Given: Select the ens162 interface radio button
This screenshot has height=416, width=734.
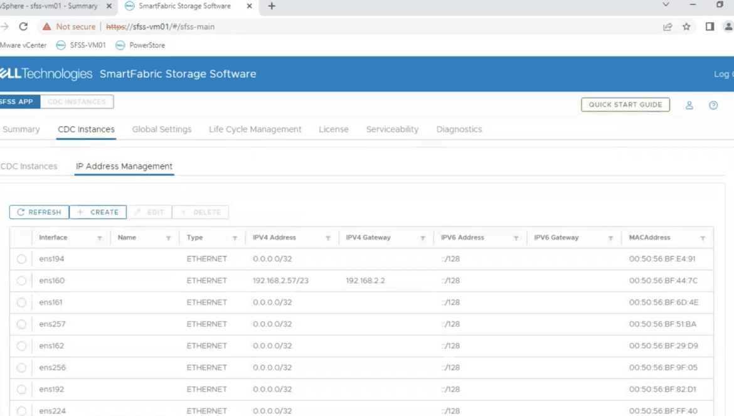Looking at the screenshot, I should [x=21, y=346].
